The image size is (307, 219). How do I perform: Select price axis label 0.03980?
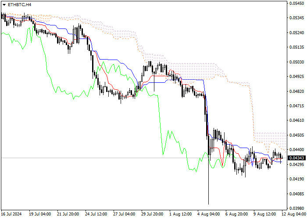[296, 208]
